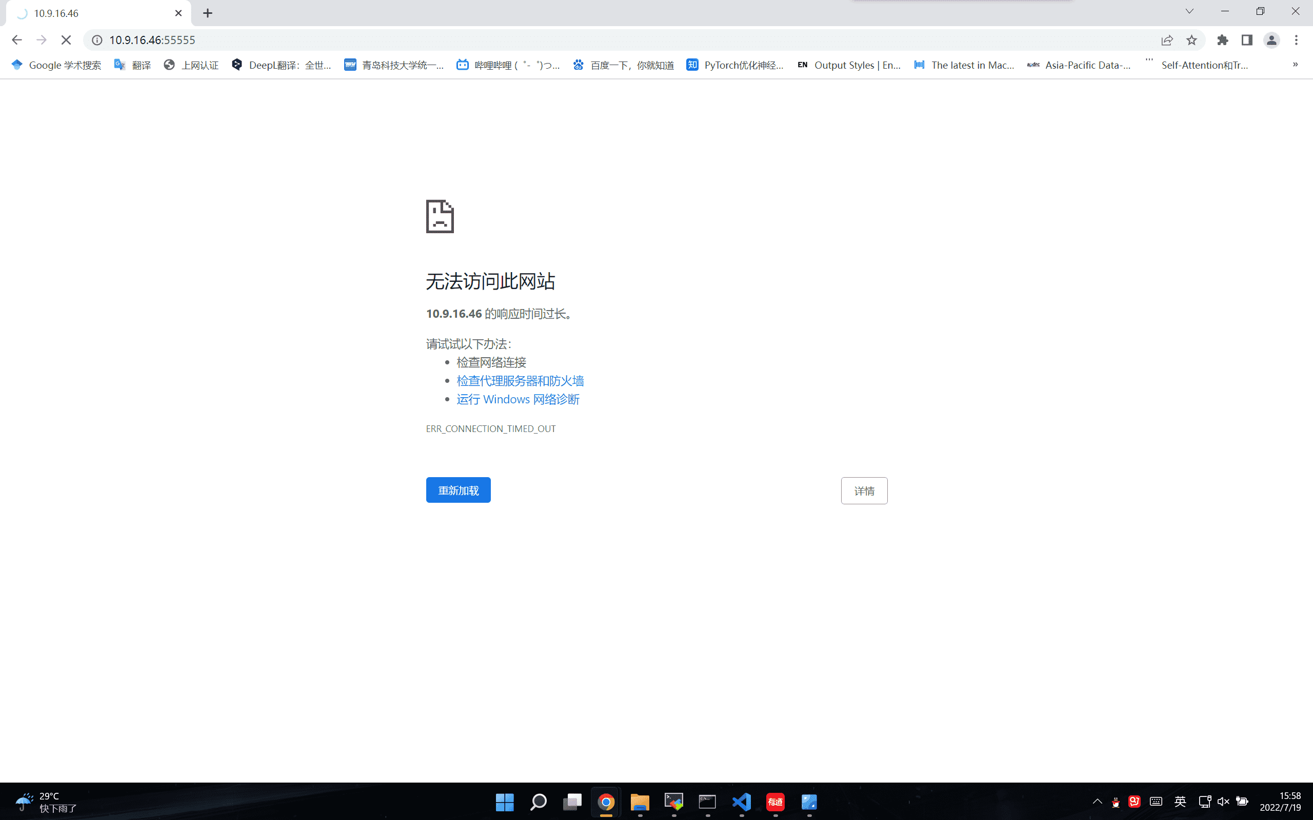
Task: Open the 哔哩哔哩 bookmark
Action: tap(508, 65)
